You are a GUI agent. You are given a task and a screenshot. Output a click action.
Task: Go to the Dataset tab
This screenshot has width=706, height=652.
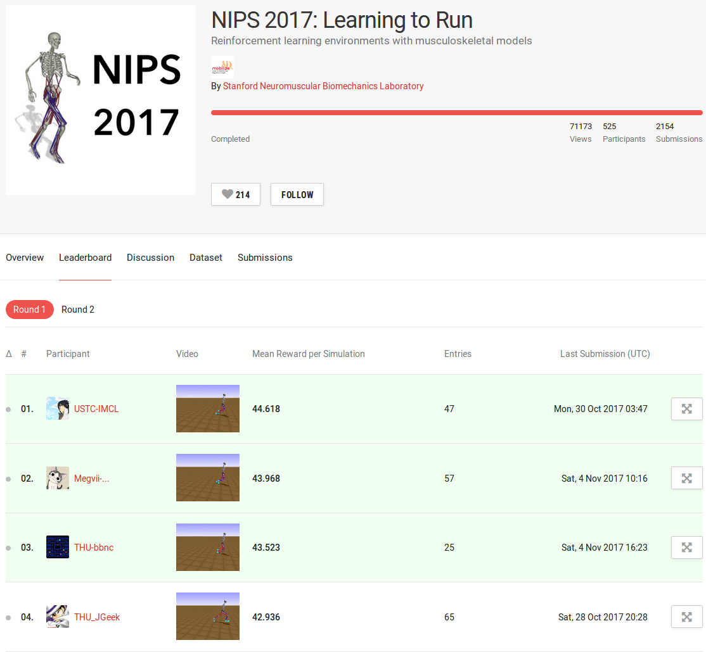[x=206, y=258]
